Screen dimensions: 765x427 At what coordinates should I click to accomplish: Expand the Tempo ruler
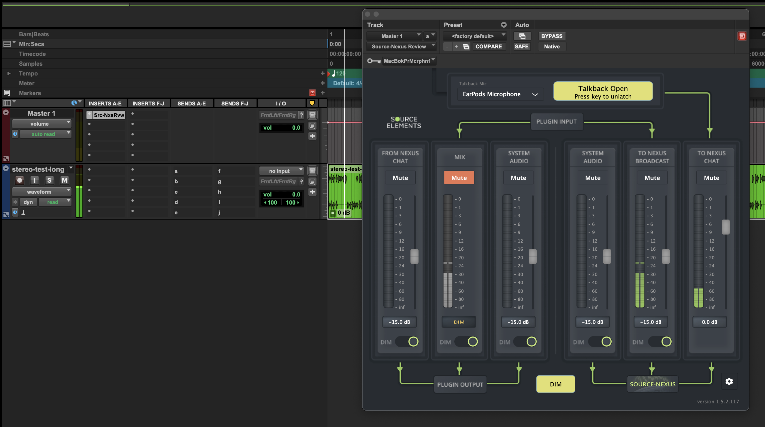coord(9,73)
